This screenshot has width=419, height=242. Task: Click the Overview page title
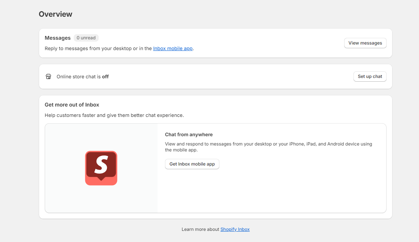point(55,14)
